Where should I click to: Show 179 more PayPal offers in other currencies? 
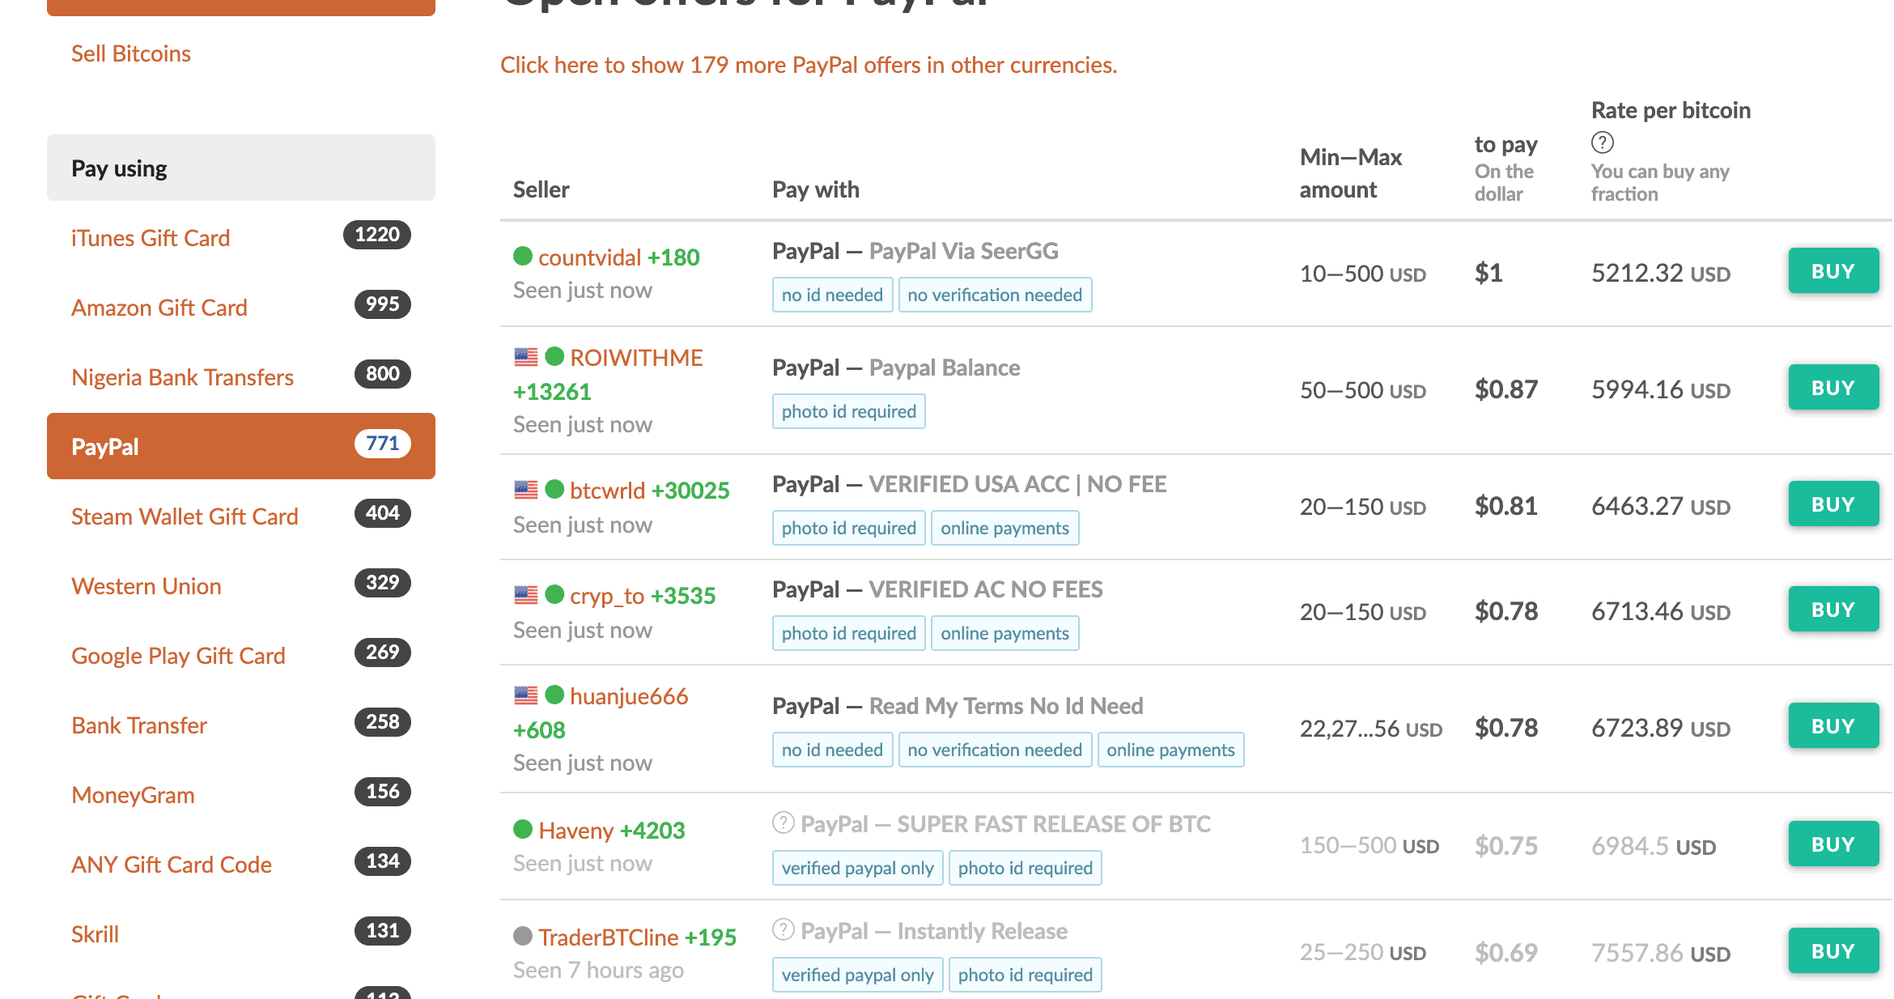coord(809,65)
